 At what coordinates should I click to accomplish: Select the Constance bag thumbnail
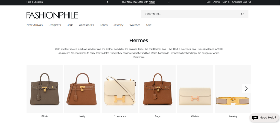coord(120,89)
